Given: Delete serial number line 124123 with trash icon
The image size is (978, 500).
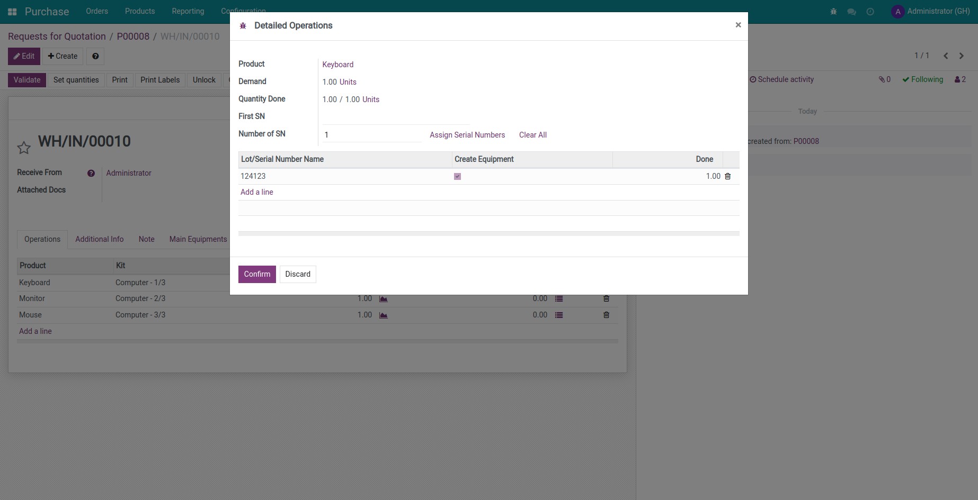Looking at the screenshot, I should coord(727,176).
